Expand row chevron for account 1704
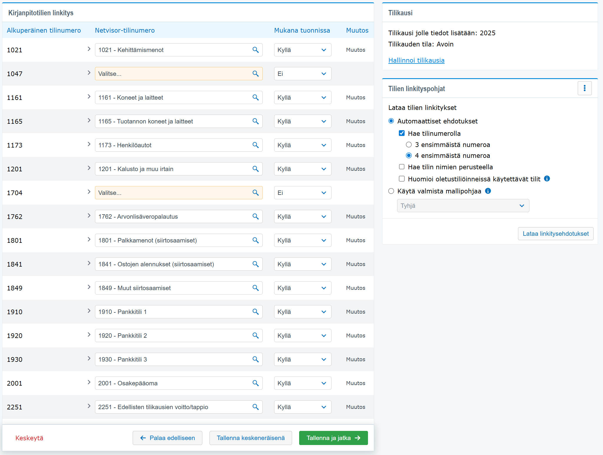 (89, 192)
